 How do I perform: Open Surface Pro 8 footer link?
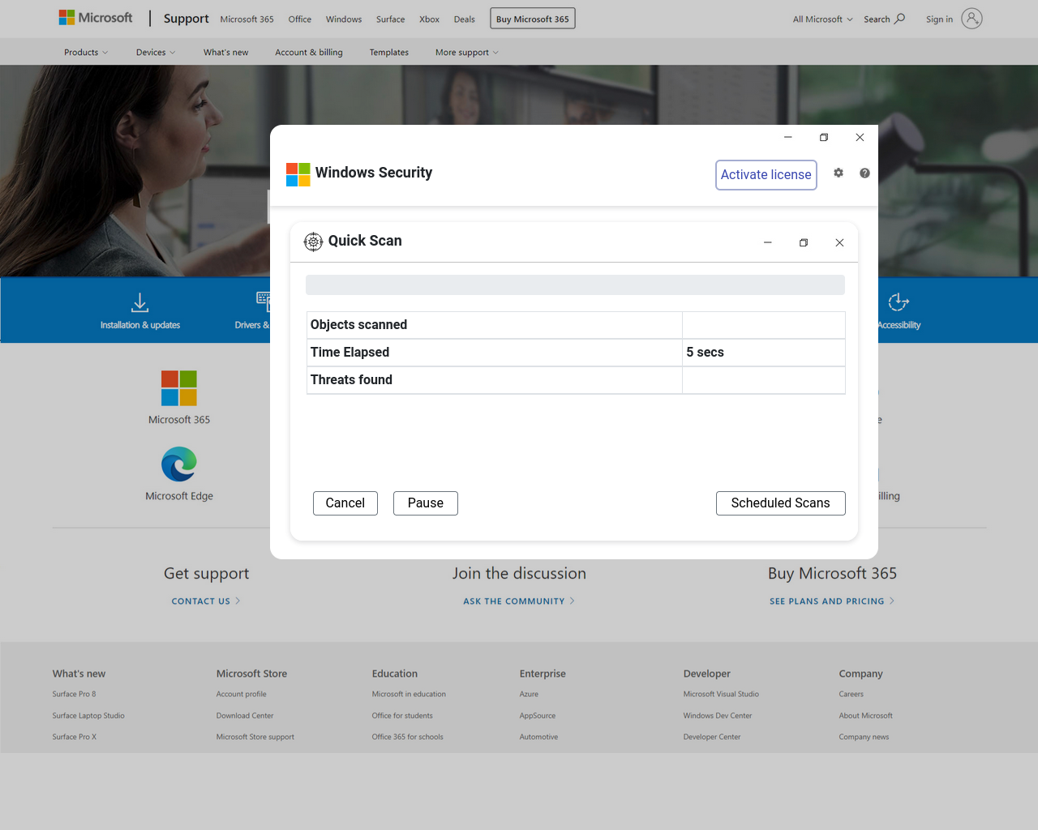click(74, 694)
